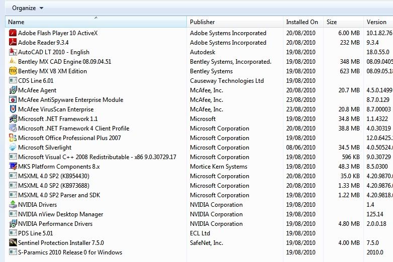Select 'Adobe Flash Player 10 ActiveX' row name
Image resolution: width=393 pixels, height=262 pixels.
pos(58,33)
